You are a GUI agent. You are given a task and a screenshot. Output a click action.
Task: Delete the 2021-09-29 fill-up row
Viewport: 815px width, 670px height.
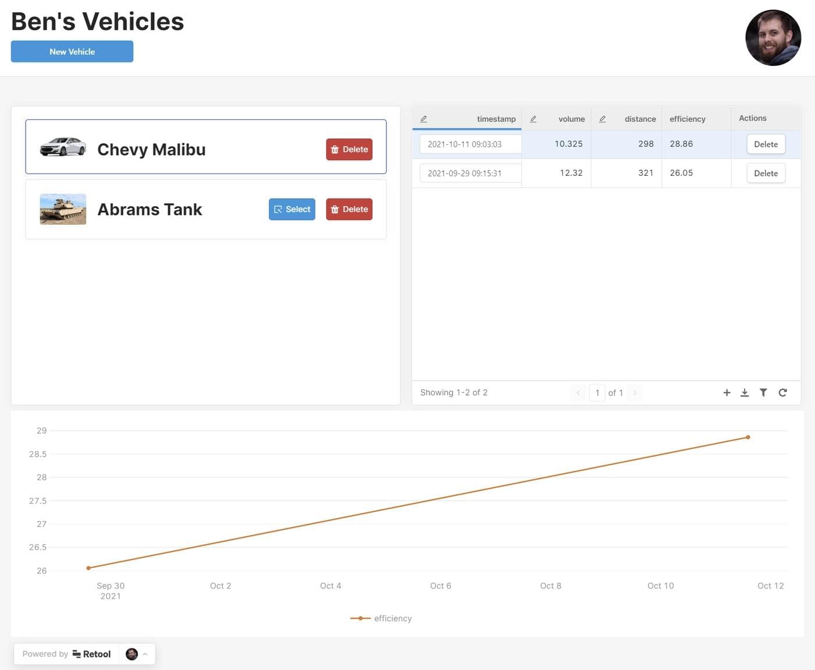(x=766, y=173)
